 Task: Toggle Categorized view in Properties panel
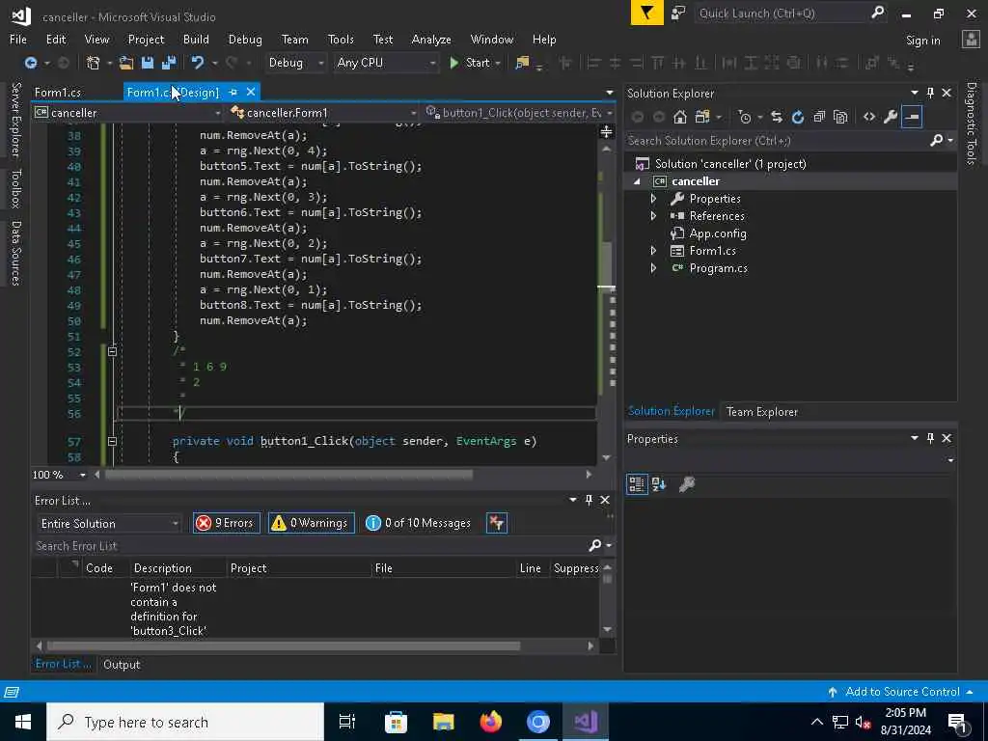(x=637, y=484)
